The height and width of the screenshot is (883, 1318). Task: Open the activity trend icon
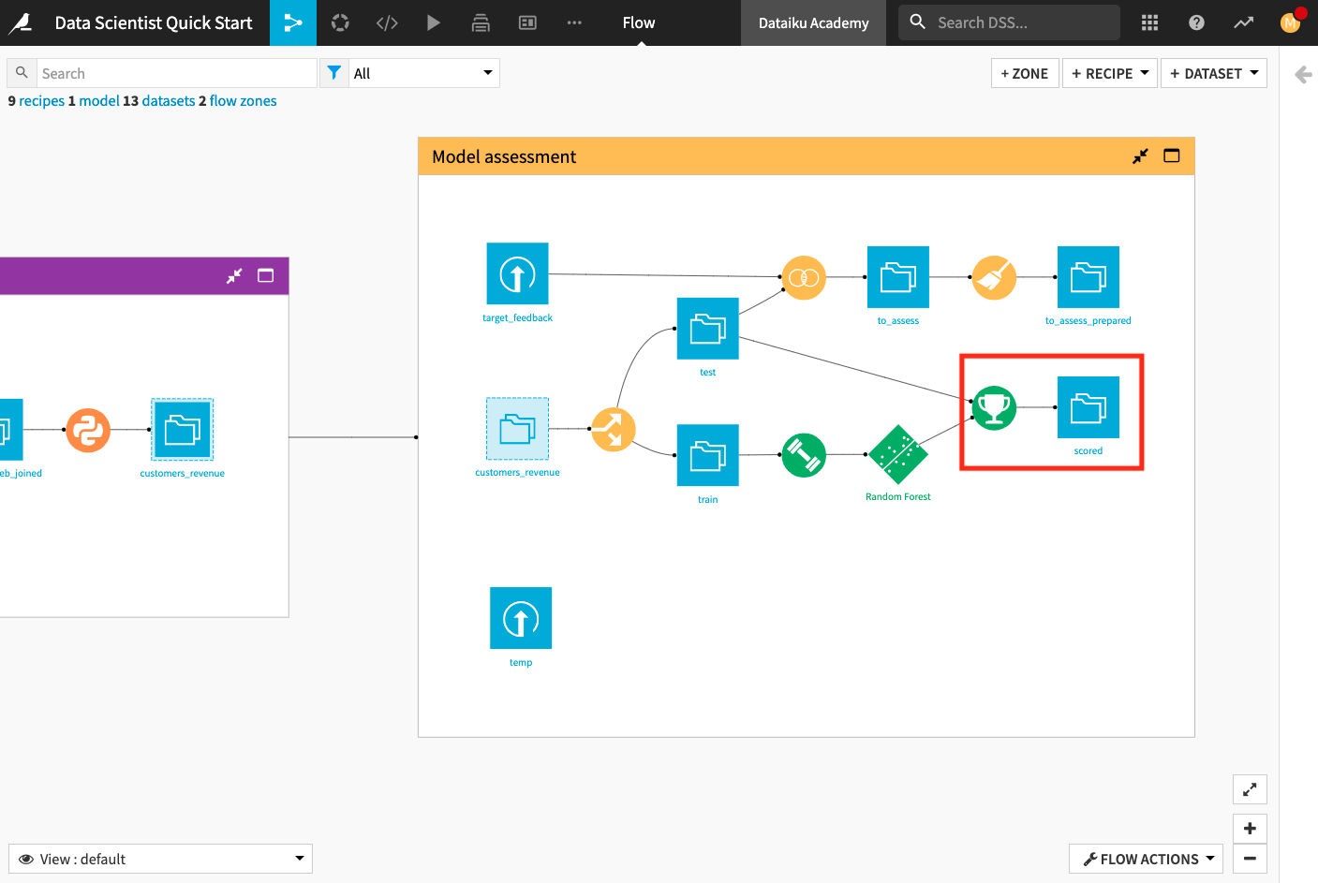tap(1243, 22)
